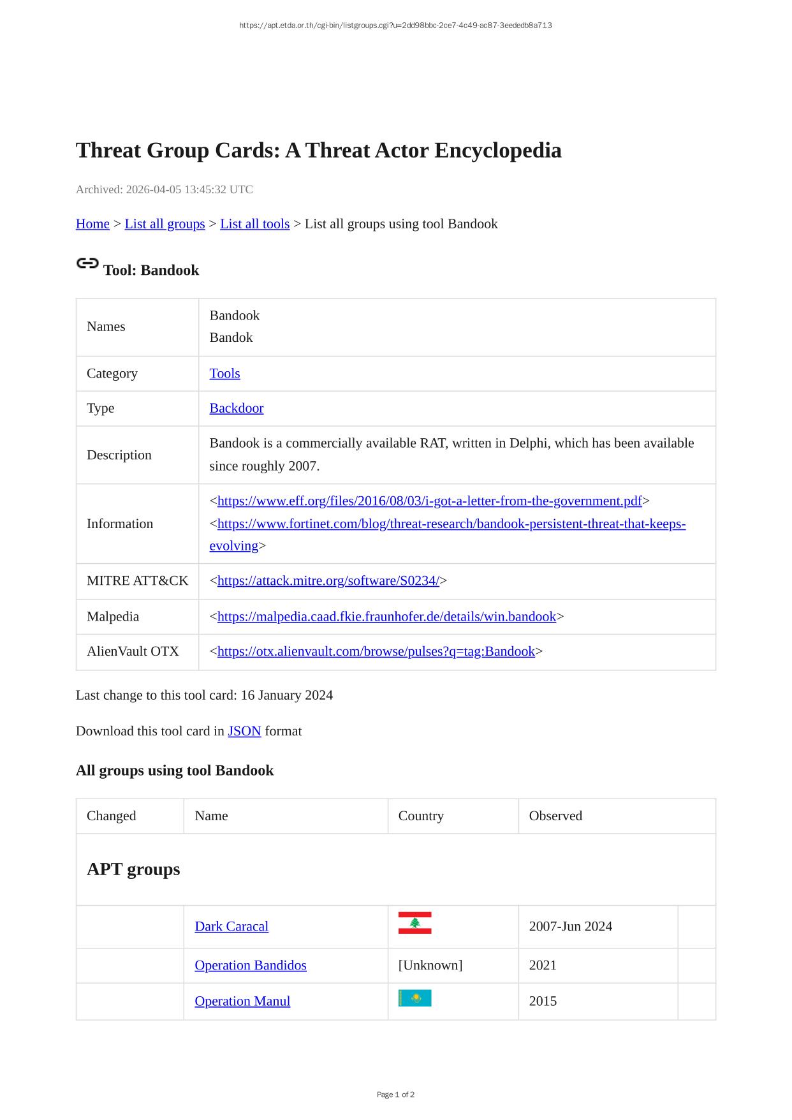Open the Operation Bandidos group card

click(x=251, y=966)
